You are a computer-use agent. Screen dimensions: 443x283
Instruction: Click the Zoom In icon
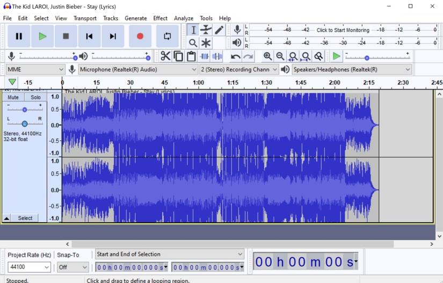(267, 56)
